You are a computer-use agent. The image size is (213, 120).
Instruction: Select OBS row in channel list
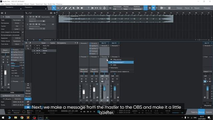click(x=44, y=53)
